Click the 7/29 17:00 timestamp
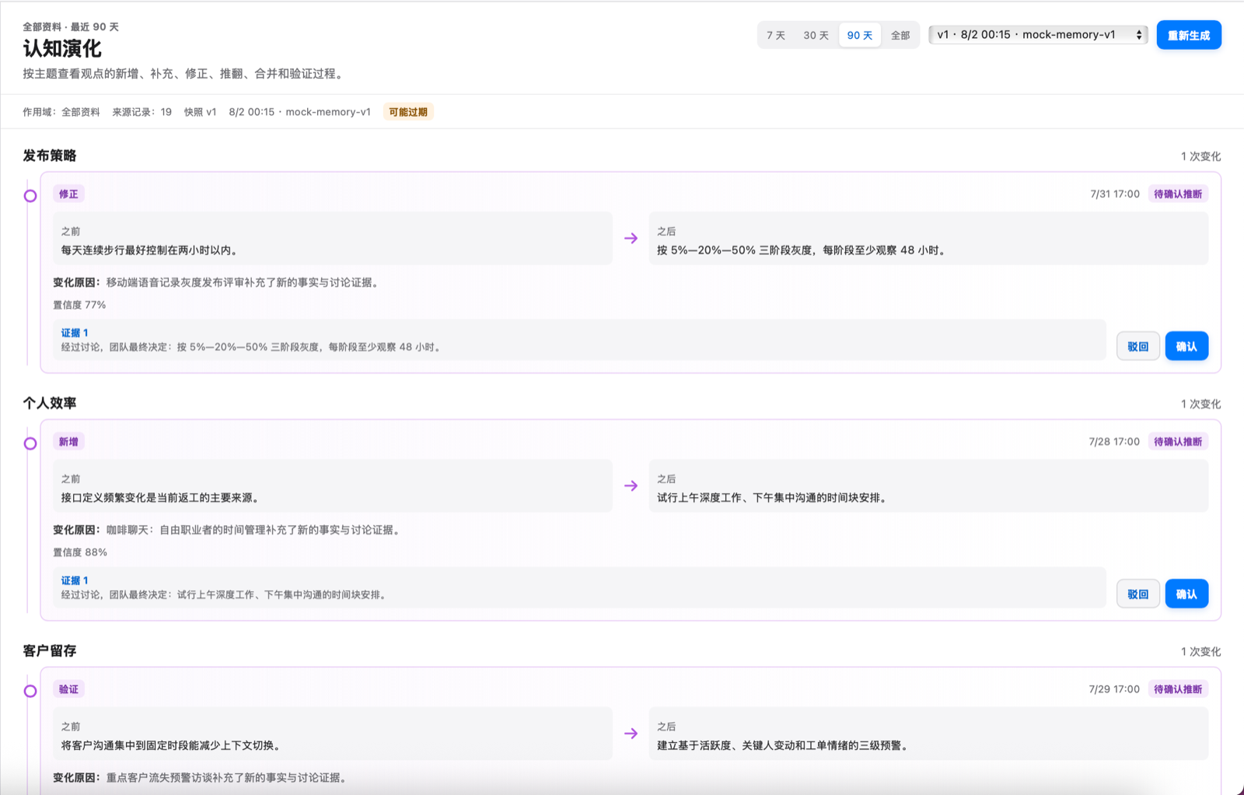Image resolution: width=1244 pixels, height=795 pixels. [1114, 689]
